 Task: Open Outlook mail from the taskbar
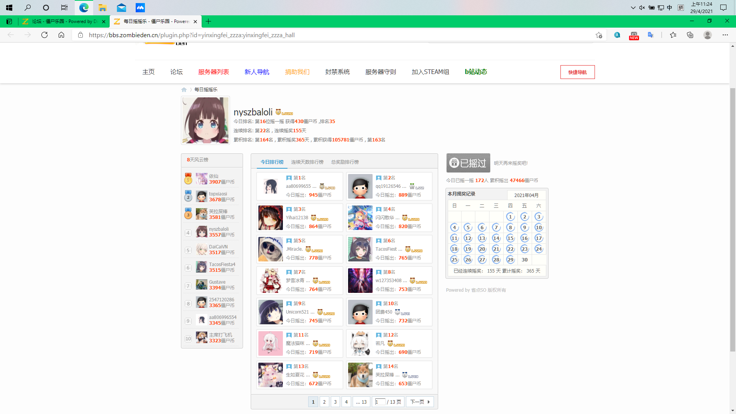click(x=122, y=8)
